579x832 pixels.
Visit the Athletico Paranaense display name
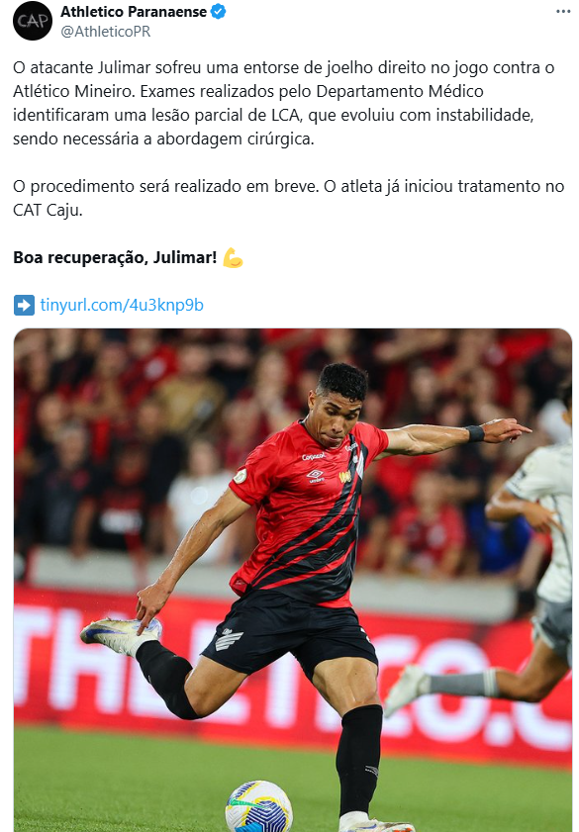[x=134, y=11]
